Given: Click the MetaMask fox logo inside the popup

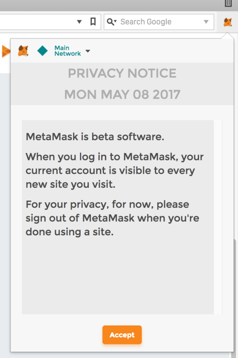Looking at the screenshot, I should click(23, 51).
